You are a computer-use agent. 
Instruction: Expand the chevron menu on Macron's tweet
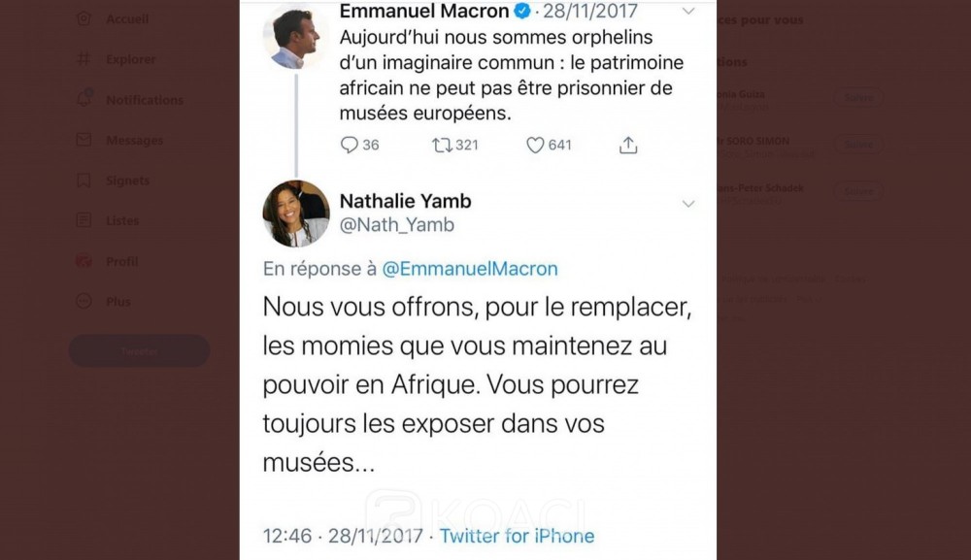[688, 12]
